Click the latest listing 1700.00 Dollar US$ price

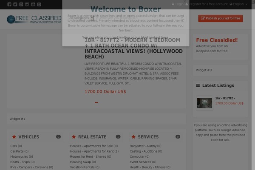(x=229, y=103)
